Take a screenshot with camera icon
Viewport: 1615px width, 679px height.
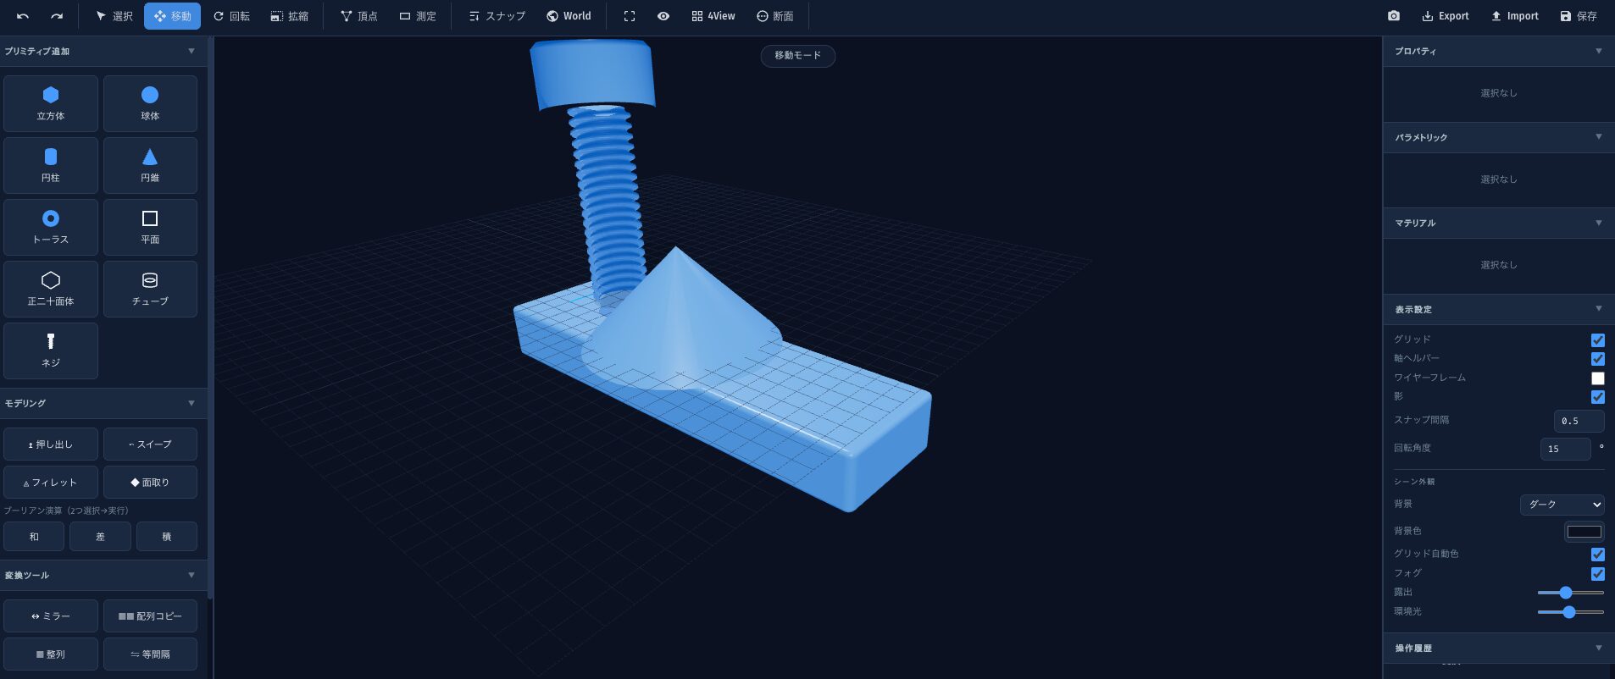(1393, 16)
